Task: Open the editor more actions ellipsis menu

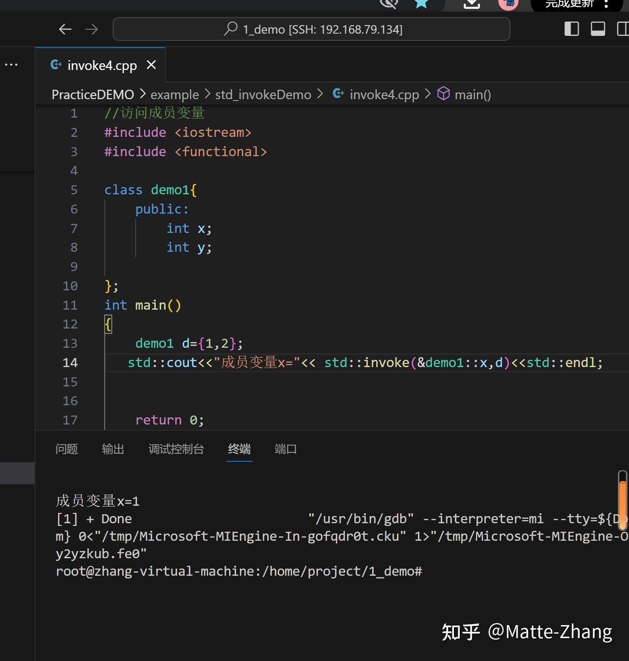Action: (11, 64)
